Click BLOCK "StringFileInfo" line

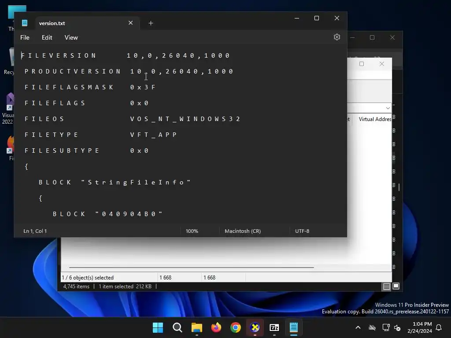tap(115, 182)
